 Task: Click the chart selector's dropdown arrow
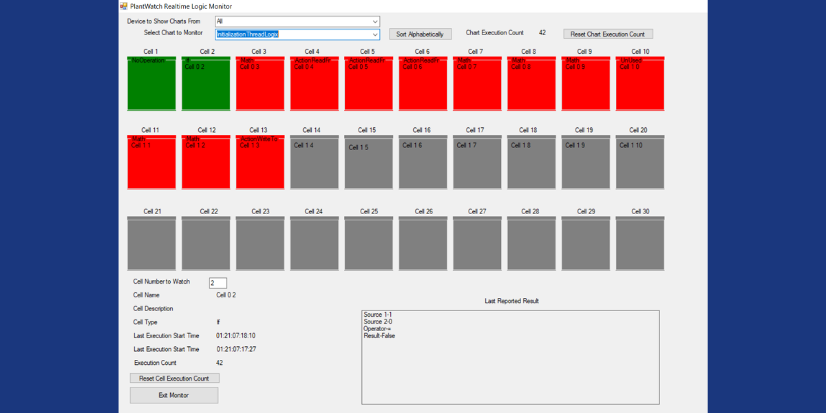(x=374, y=34)
